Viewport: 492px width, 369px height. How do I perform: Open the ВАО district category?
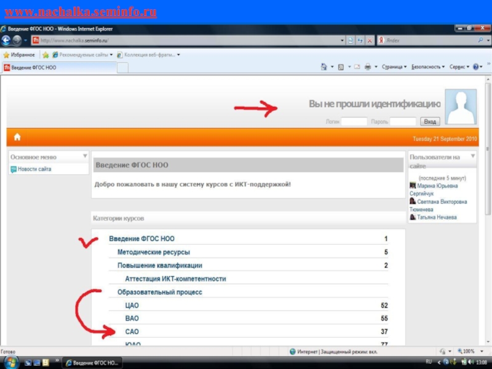132,319
